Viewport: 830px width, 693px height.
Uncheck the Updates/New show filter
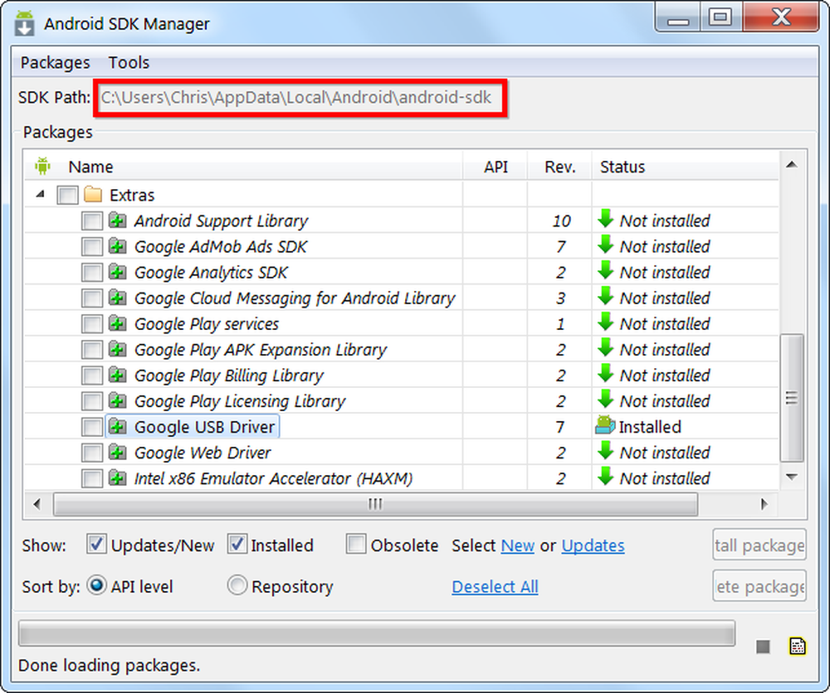[x=96, y=544]
